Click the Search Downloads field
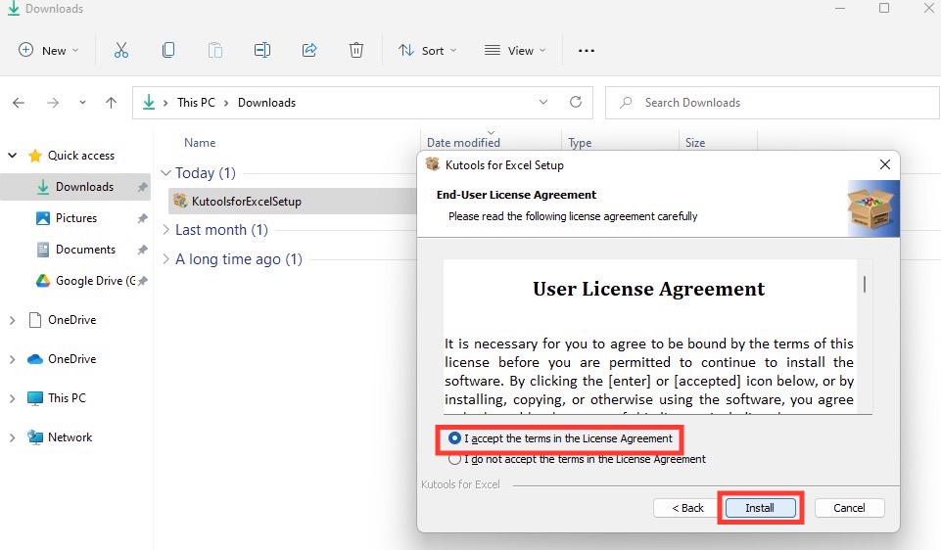 772,103
